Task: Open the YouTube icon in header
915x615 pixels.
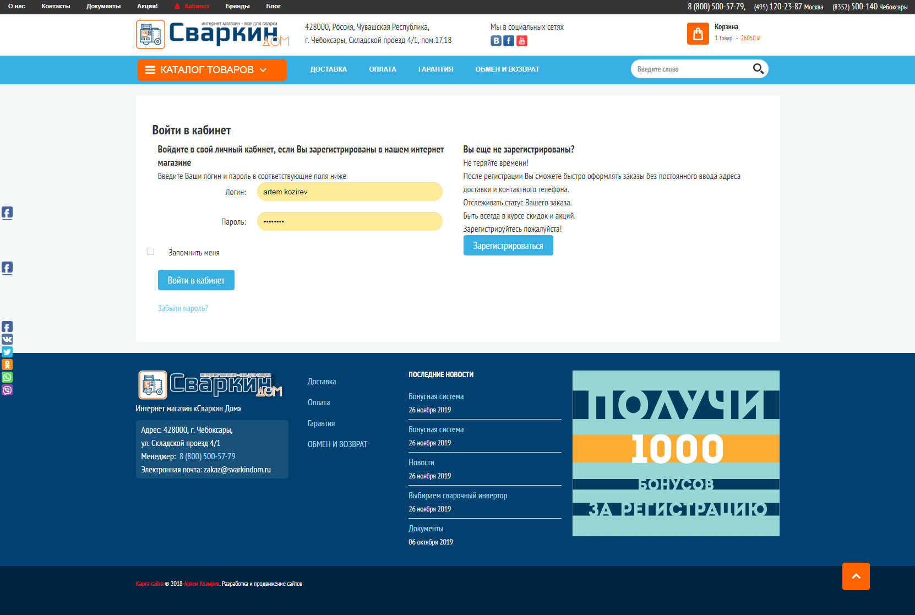Action: pyautogui.click(x=522, y=41)
